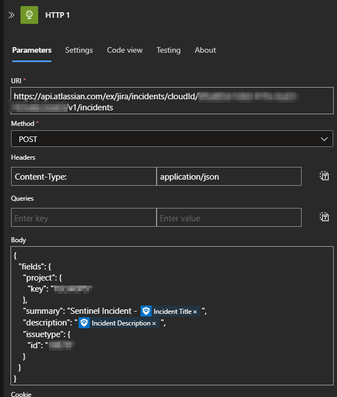The height and width of the screenshot is (397, 337).
Task: Click the "summary" text in Body
Action: point(43,311)
